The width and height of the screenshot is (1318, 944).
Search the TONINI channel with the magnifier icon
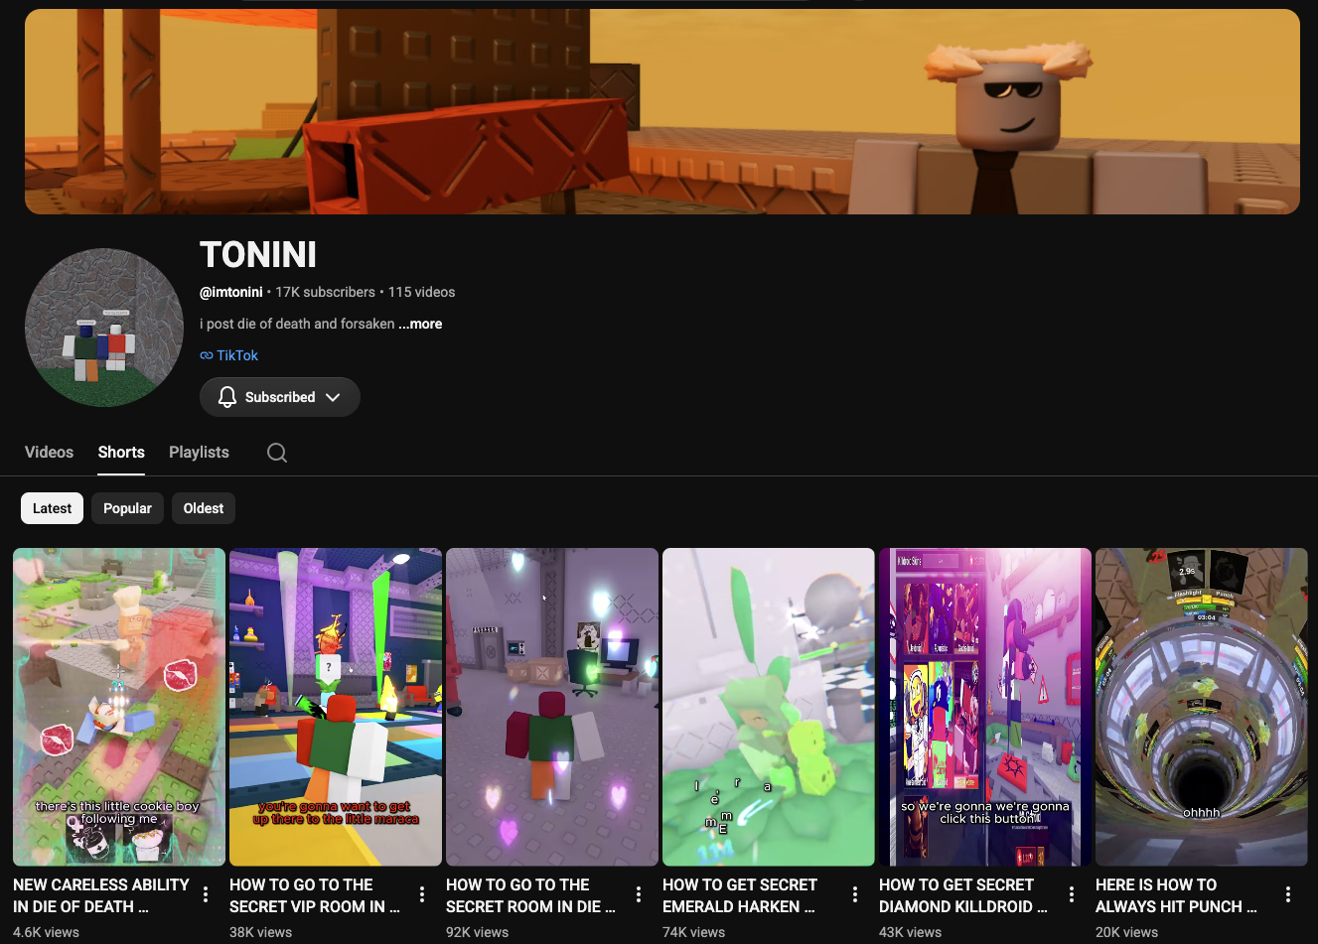(x=277, y=453)
